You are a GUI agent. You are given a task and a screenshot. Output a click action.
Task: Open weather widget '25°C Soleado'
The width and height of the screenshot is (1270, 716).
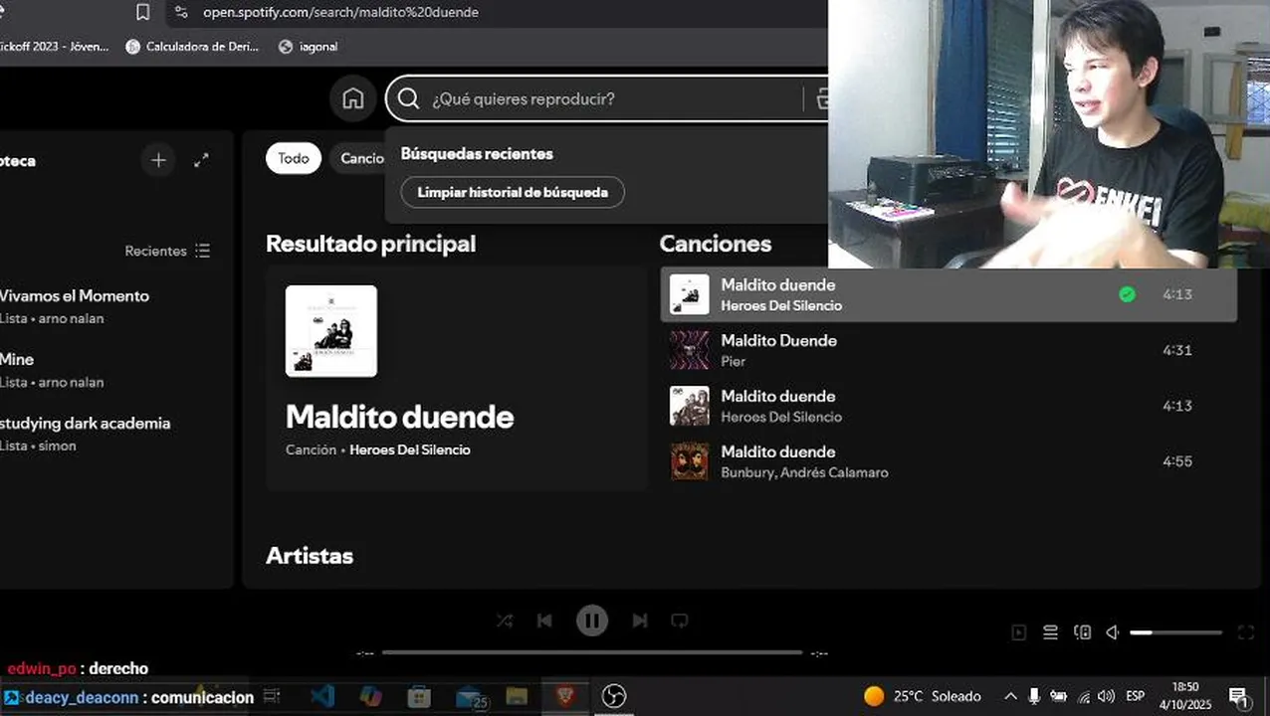(x=923, y=696)
